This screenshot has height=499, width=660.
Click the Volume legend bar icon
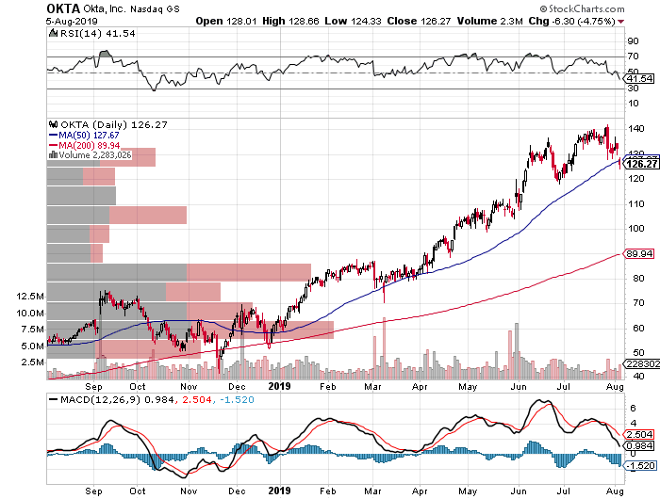coord(53,155)
